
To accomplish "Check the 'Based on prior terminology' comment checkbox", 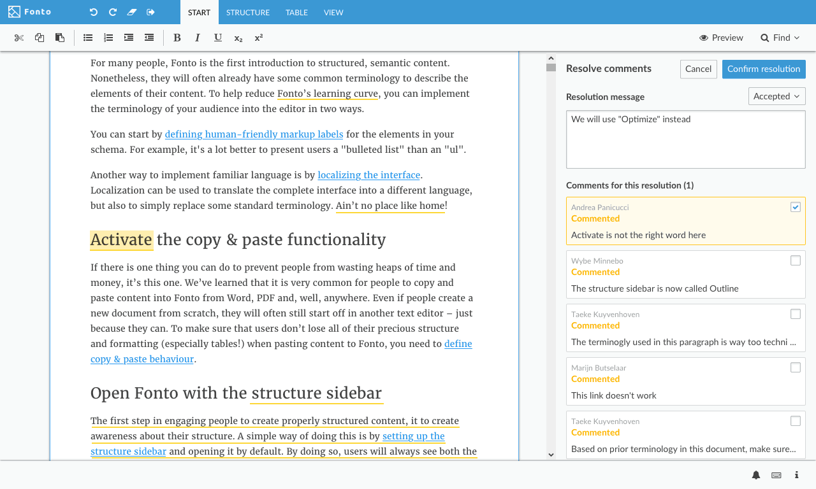I will coord(796,421).
